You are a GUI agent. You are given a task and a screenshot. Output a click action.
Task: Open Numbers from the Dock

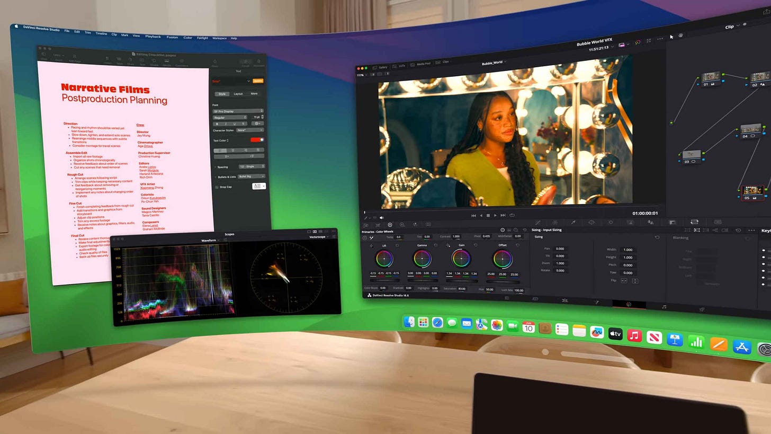(696, 341)
